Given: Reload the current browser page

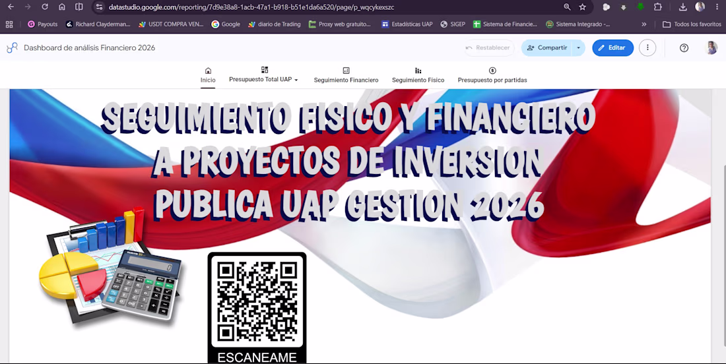Looking at the screenshot, I should click(x=44, y=7).
